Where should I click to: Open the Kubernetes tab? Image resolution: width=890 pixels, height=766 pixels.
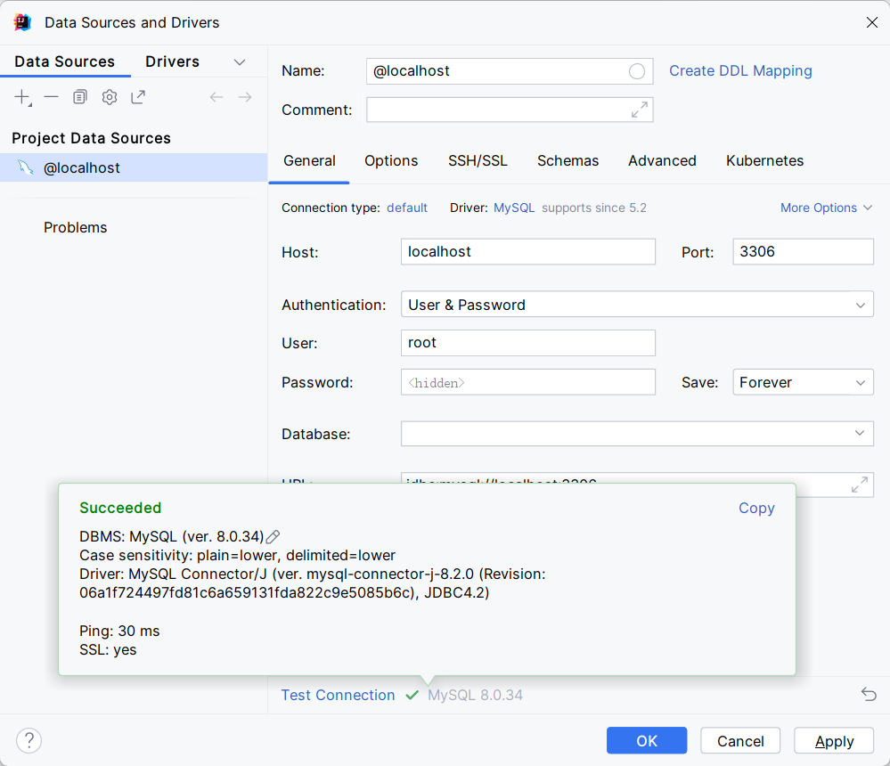coord(764,161)
